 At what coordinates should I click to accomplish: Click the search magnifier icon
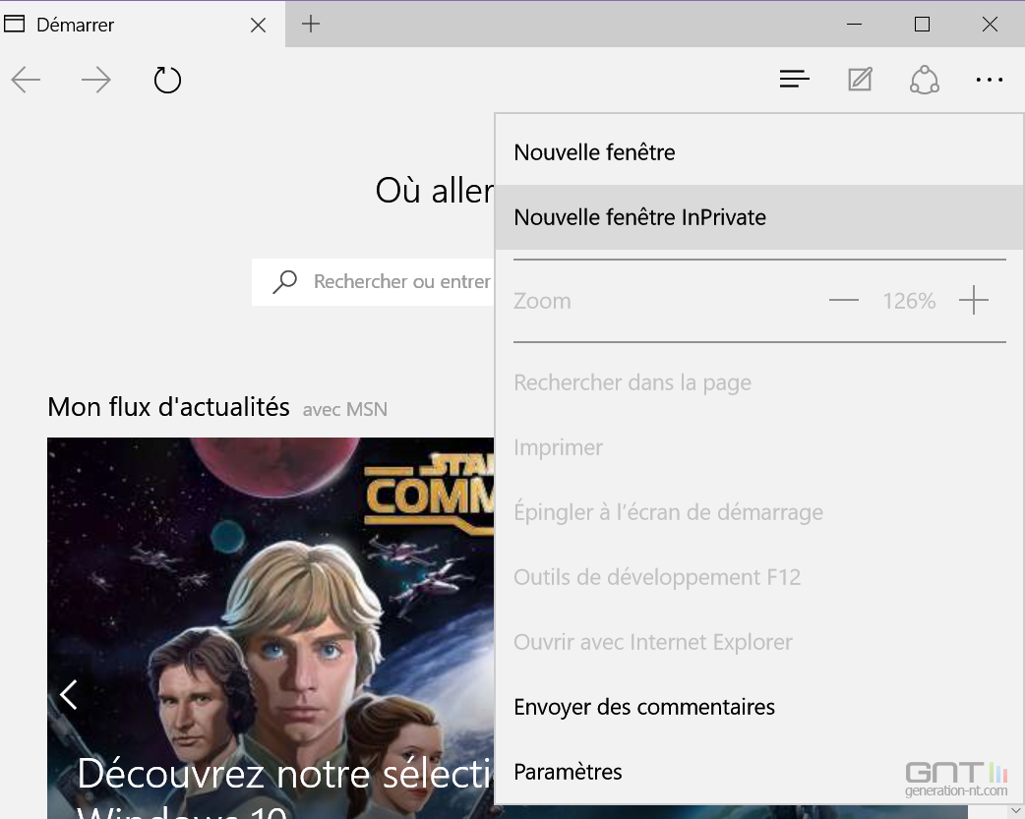pyautogui.click(x=285, y=282)
